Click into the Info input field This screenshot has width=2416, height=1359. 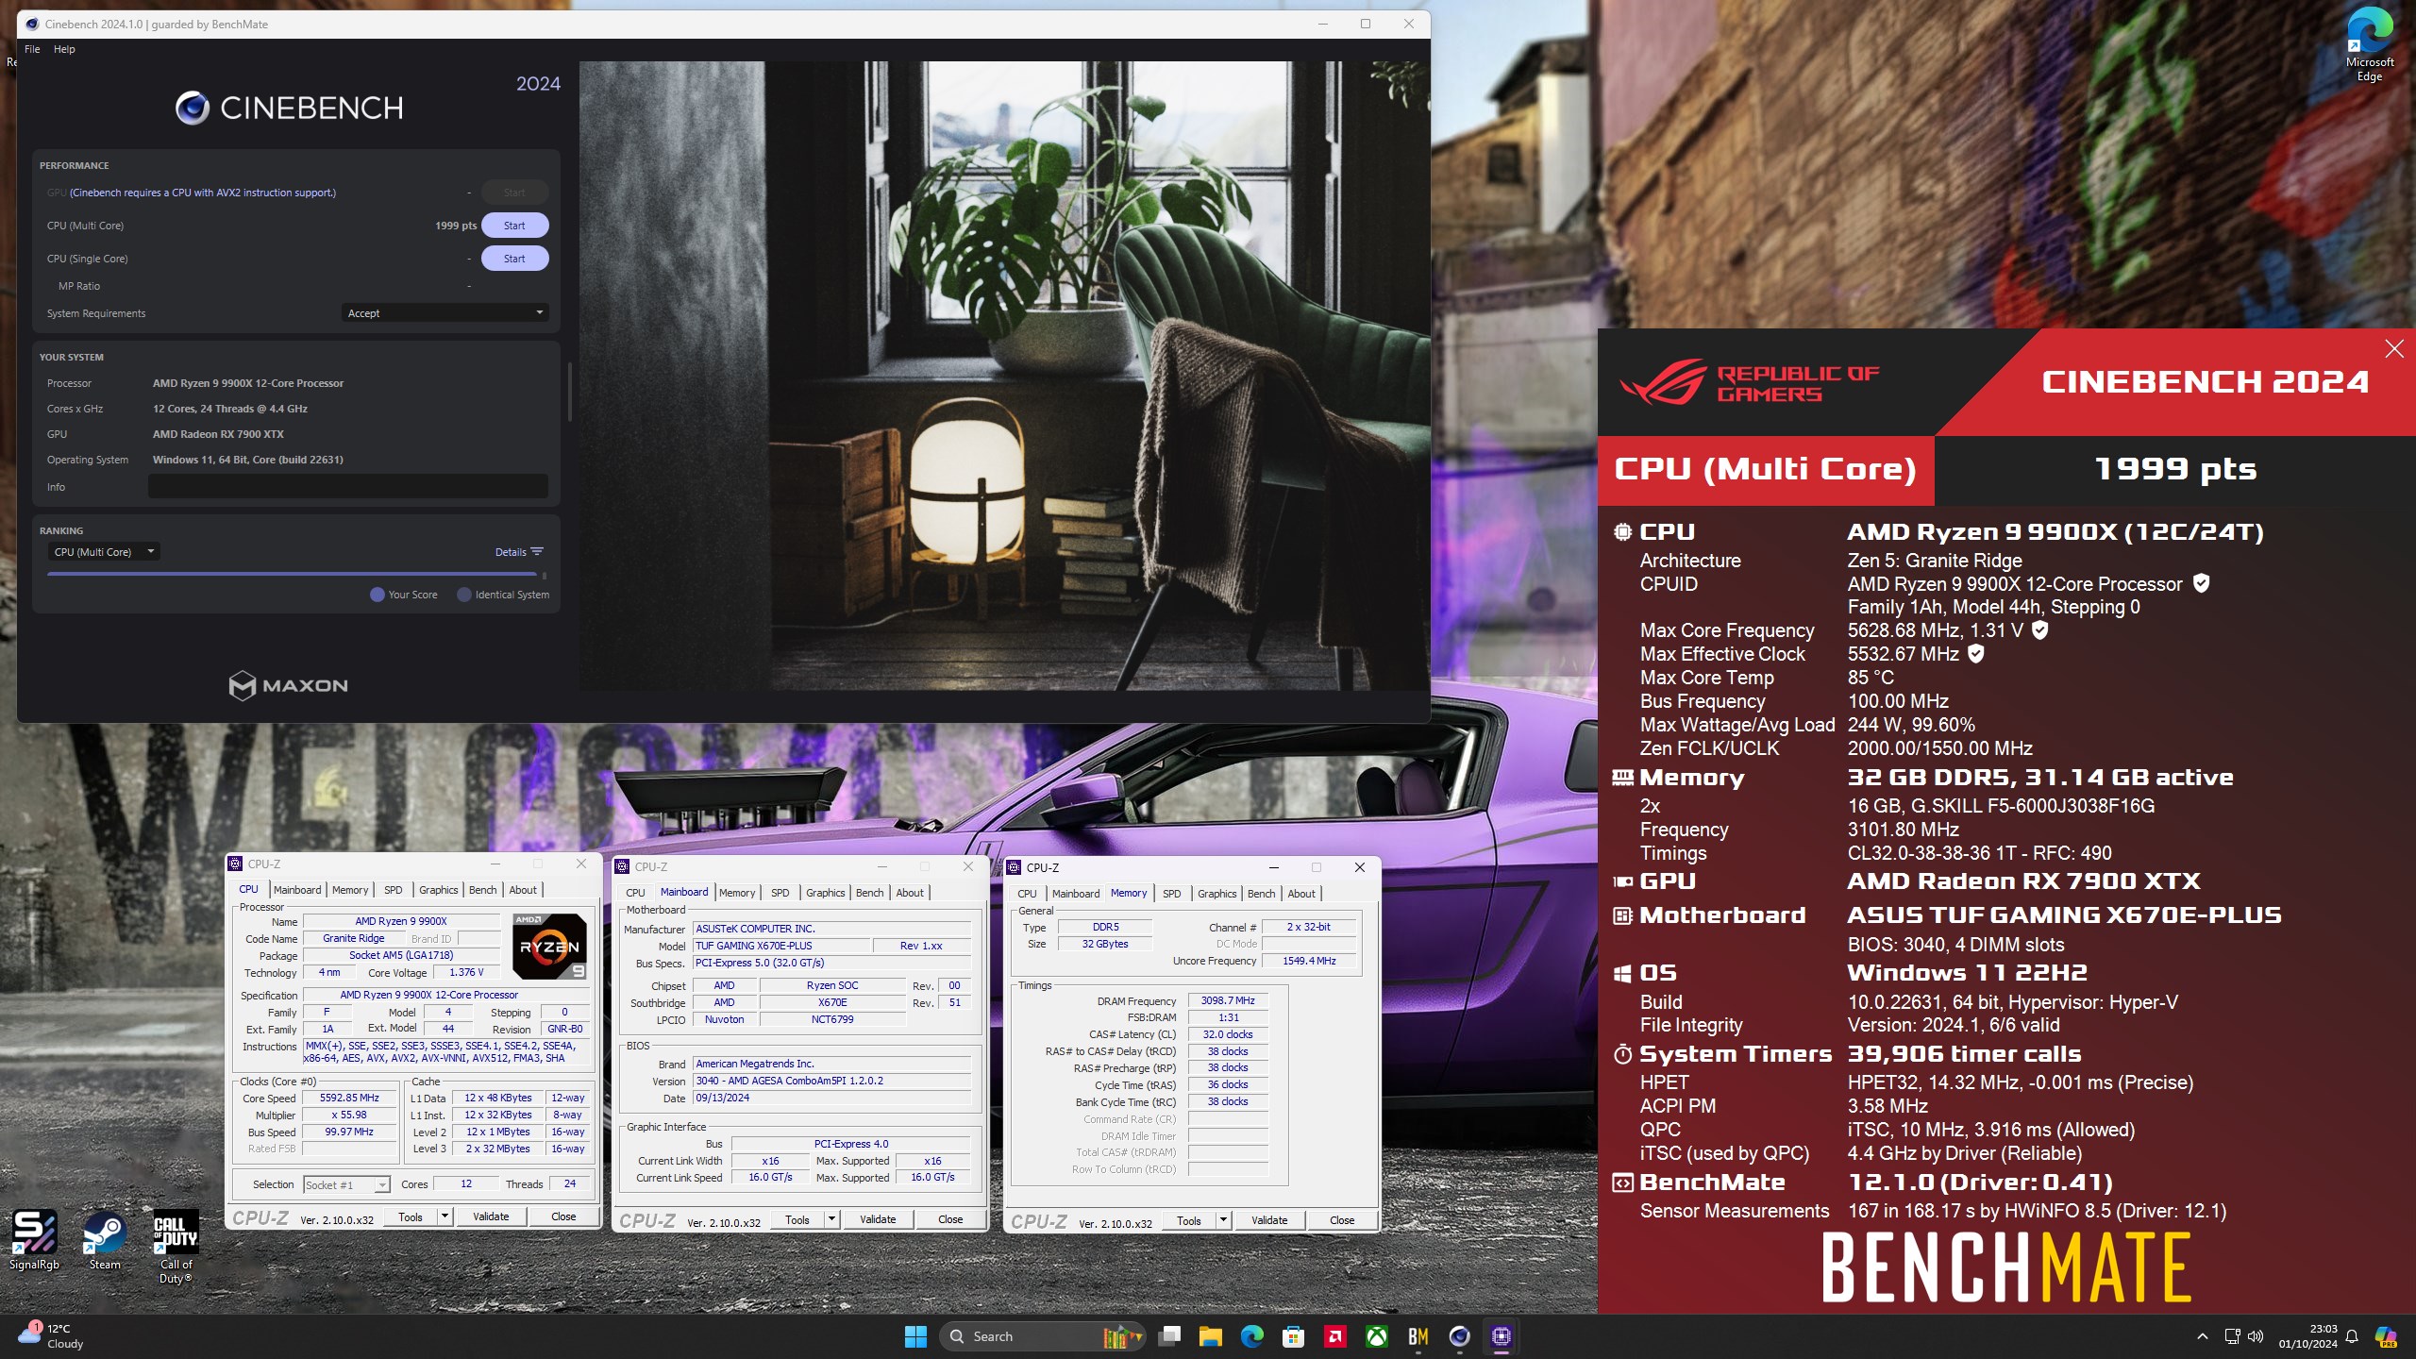tap(348, 487)
